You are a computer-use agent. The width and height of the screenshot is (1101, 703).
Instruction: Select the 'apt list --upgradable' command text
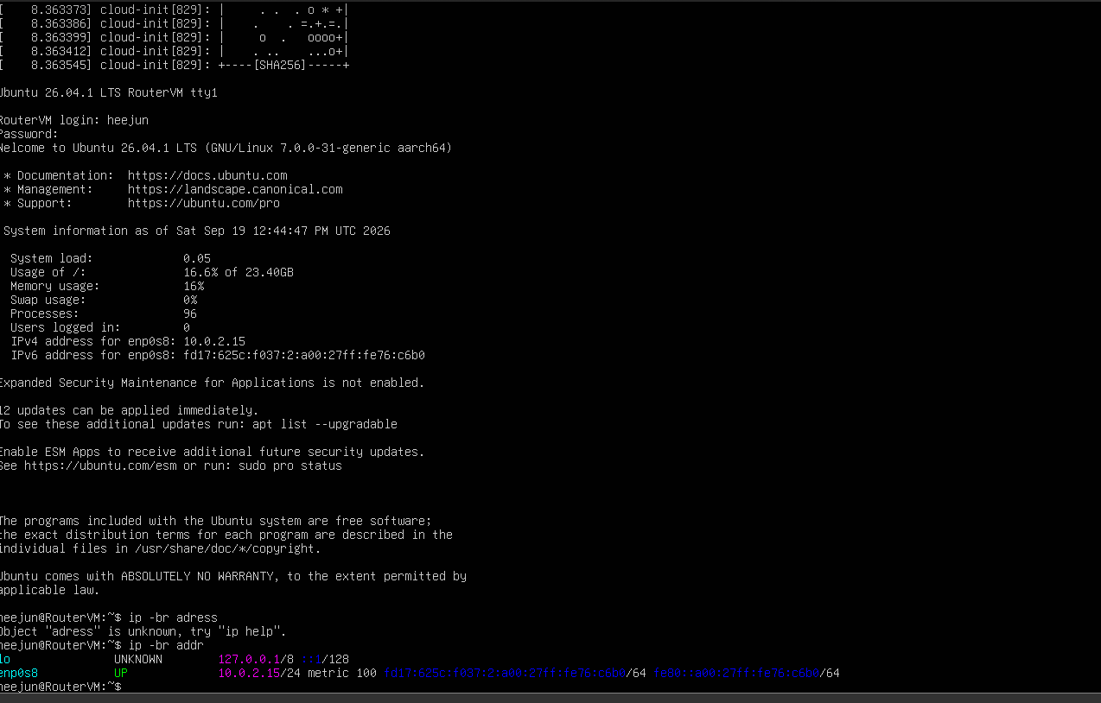(x=325, y=424)
